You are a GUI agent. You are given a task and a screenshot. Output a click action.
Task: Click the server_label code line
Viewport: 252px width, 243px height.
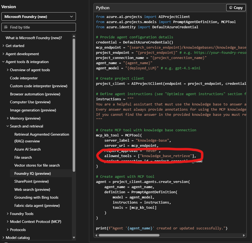[x=138, y=141]
